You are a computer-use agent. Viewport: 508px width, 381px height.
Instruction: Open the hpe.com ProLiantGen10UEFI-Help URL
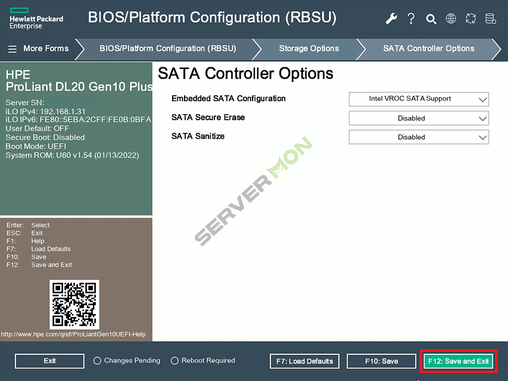(73, 335)
